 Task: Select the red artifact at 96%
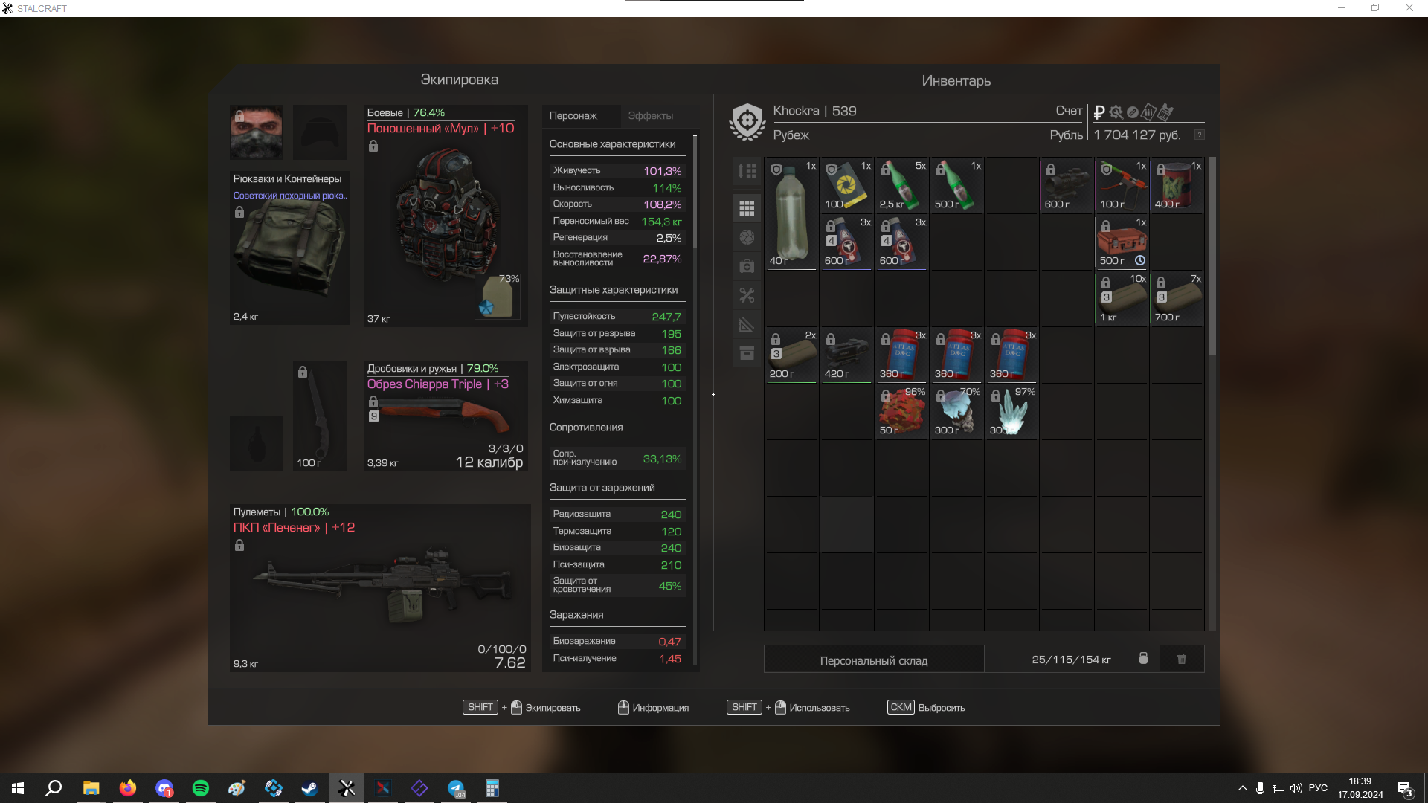[x=901, y=411]
